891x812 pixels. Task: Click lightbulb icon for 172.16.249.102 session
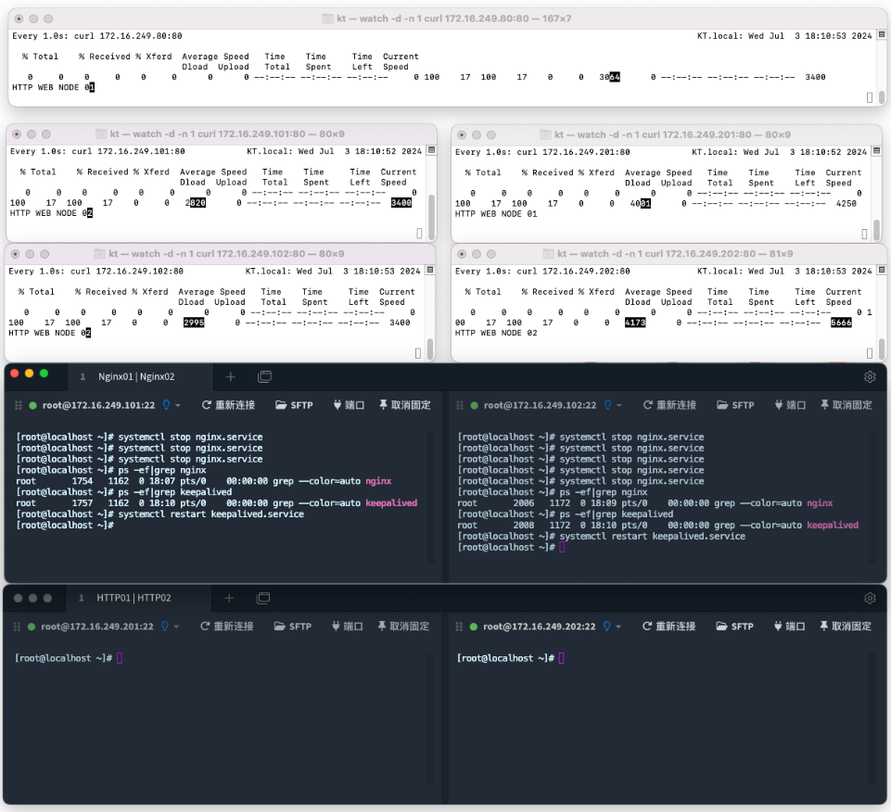pyautogui.click(x=607, y=404)
